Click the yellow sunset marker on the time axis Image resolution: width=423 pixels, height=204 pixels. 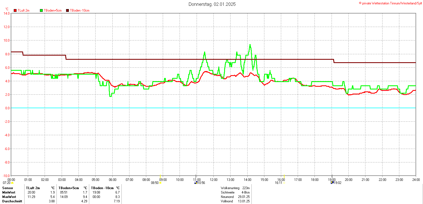[x=284, y=176]
